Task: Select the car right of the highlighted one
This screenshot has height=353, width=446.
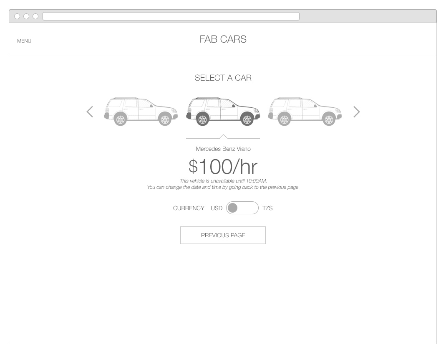Action: point(305,112)
